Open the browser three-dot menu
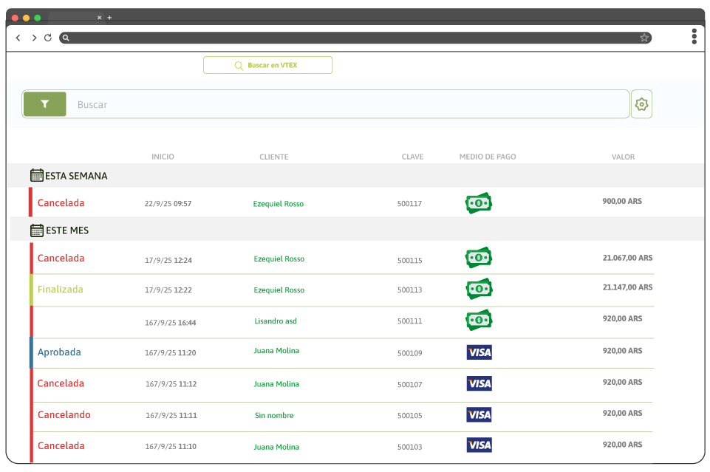 click(x=694, y=37)
